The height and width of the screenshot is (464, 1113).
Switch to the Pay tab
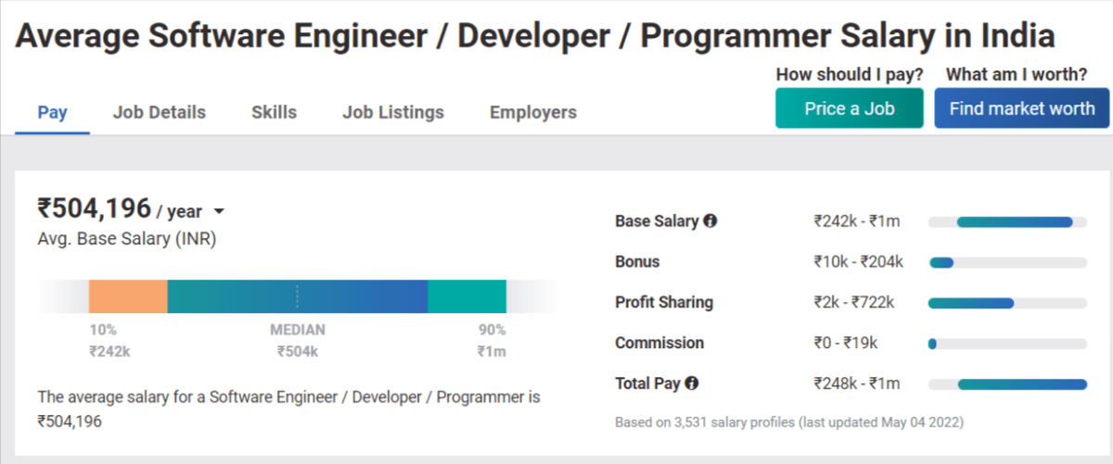52,113
